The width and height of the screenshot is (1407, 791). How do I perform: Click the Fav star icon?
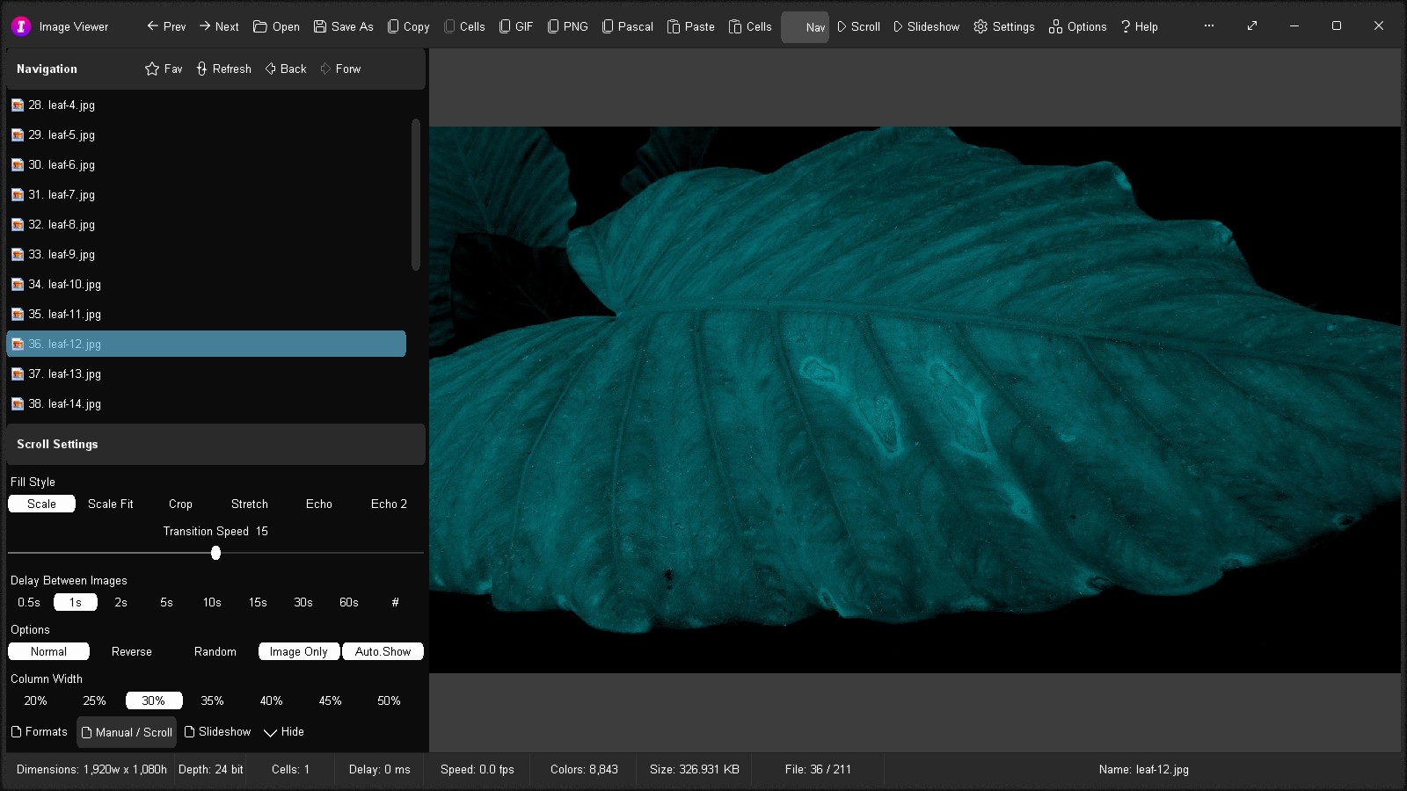[x=152, y=69]
